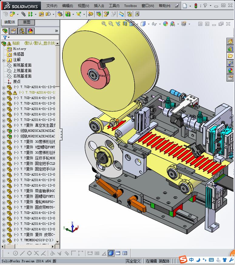Open the PropertyManager tab icon

point(13,31)
